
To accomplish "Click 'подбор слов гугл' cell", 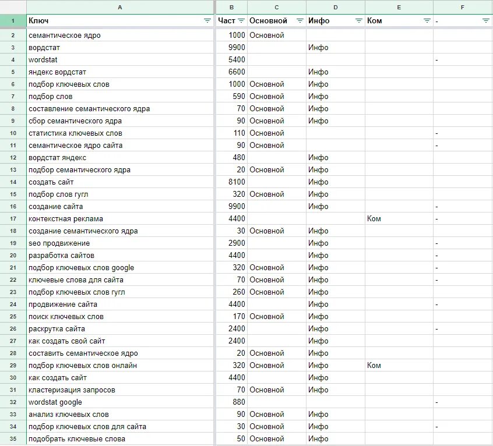I will [x=120, y=194].
